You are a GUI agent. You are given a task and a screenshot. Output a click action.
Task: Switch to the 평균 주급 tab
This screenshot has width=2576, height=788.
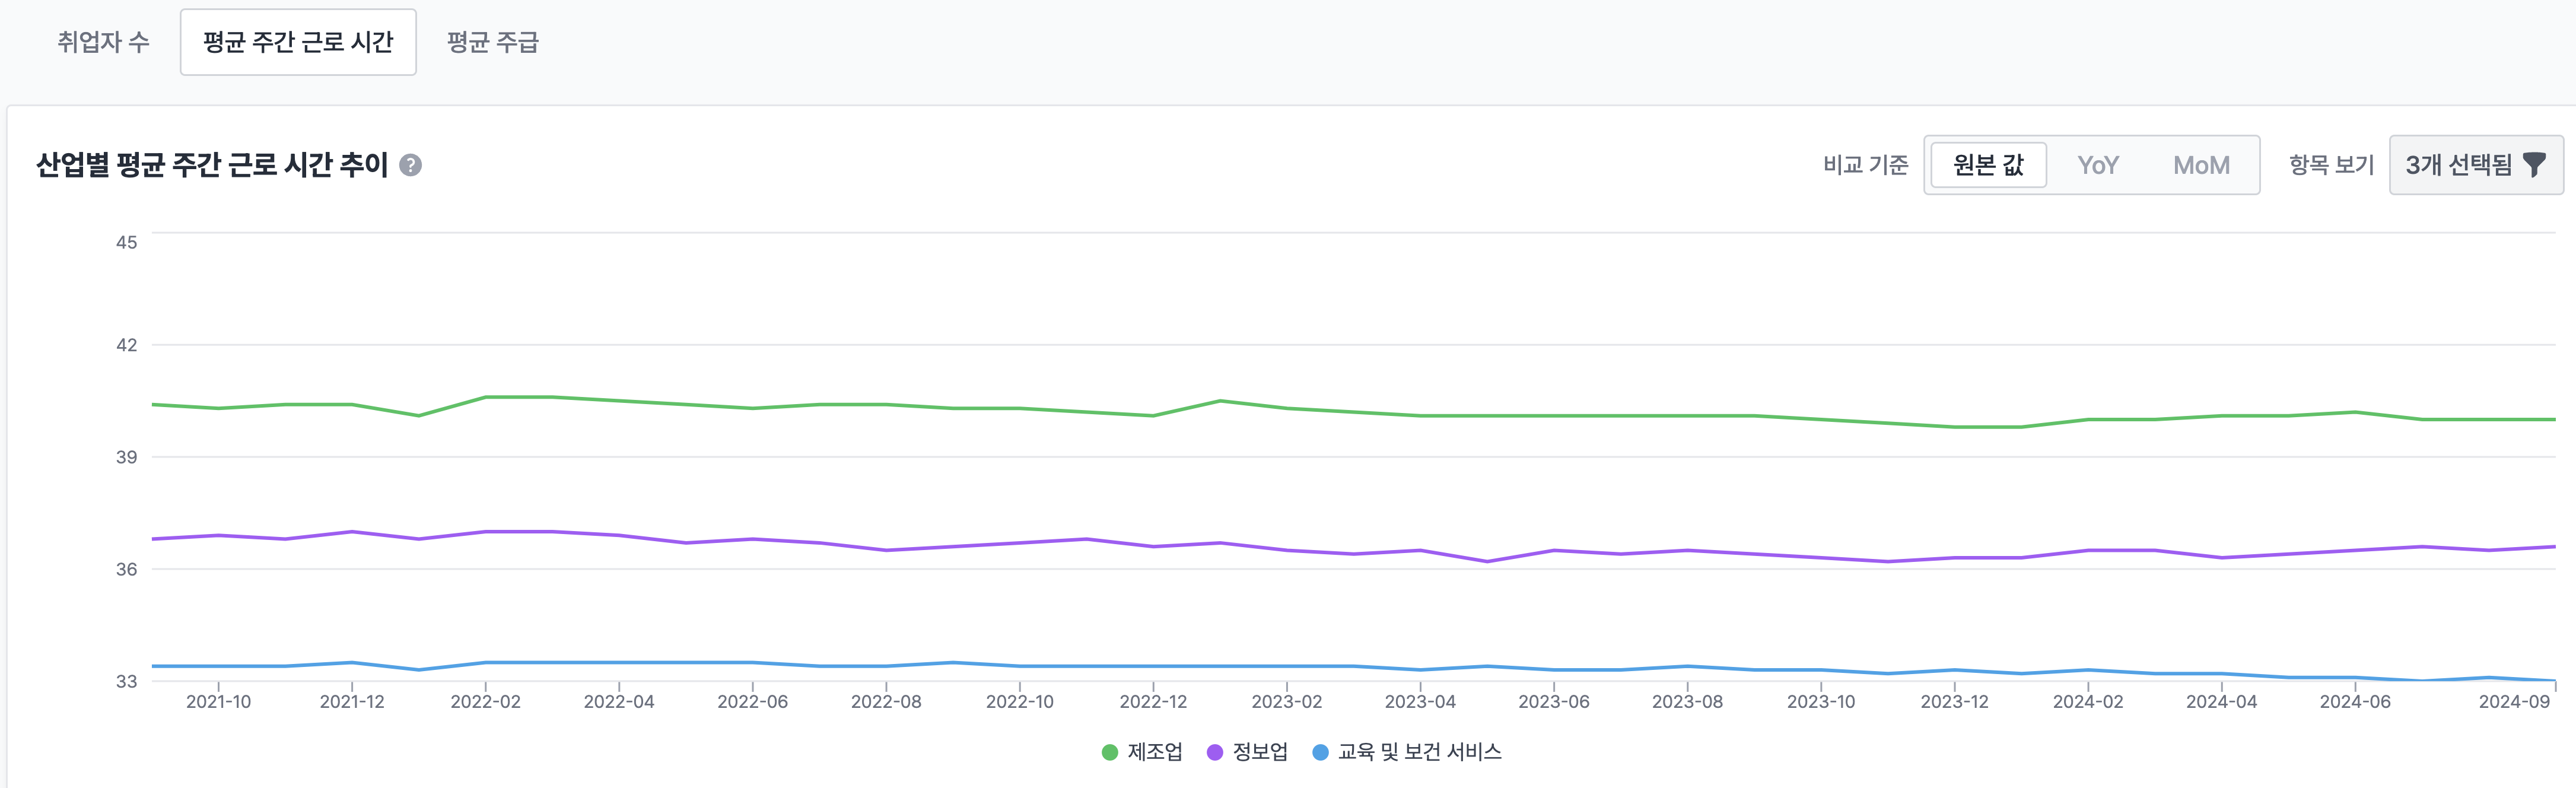tap(492, 42)
